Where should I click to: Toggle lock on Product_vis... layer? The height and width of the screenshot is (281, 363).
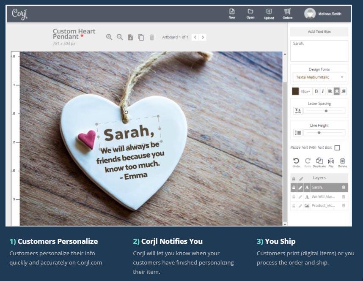click(x=294, y=206)
